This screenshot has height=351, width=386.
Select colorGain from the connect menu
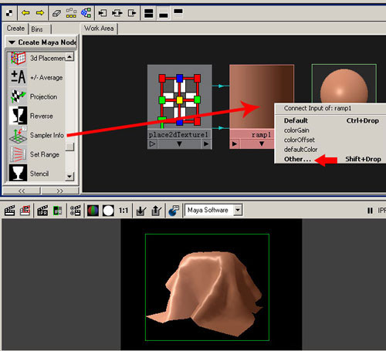(296, 130)
